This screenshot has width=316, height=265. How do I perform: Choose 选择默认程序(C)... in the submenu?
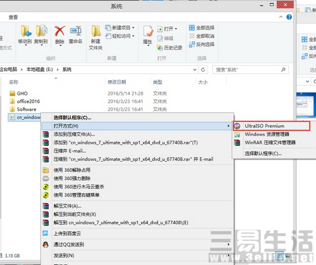[x=274, y=153]
